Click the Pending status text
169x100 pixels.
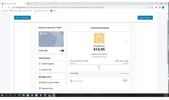(73, 63)
